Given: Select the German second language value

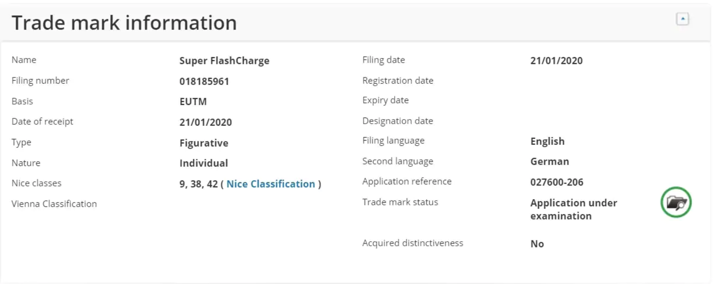Looking at the screenshot, I should [549, 161].
